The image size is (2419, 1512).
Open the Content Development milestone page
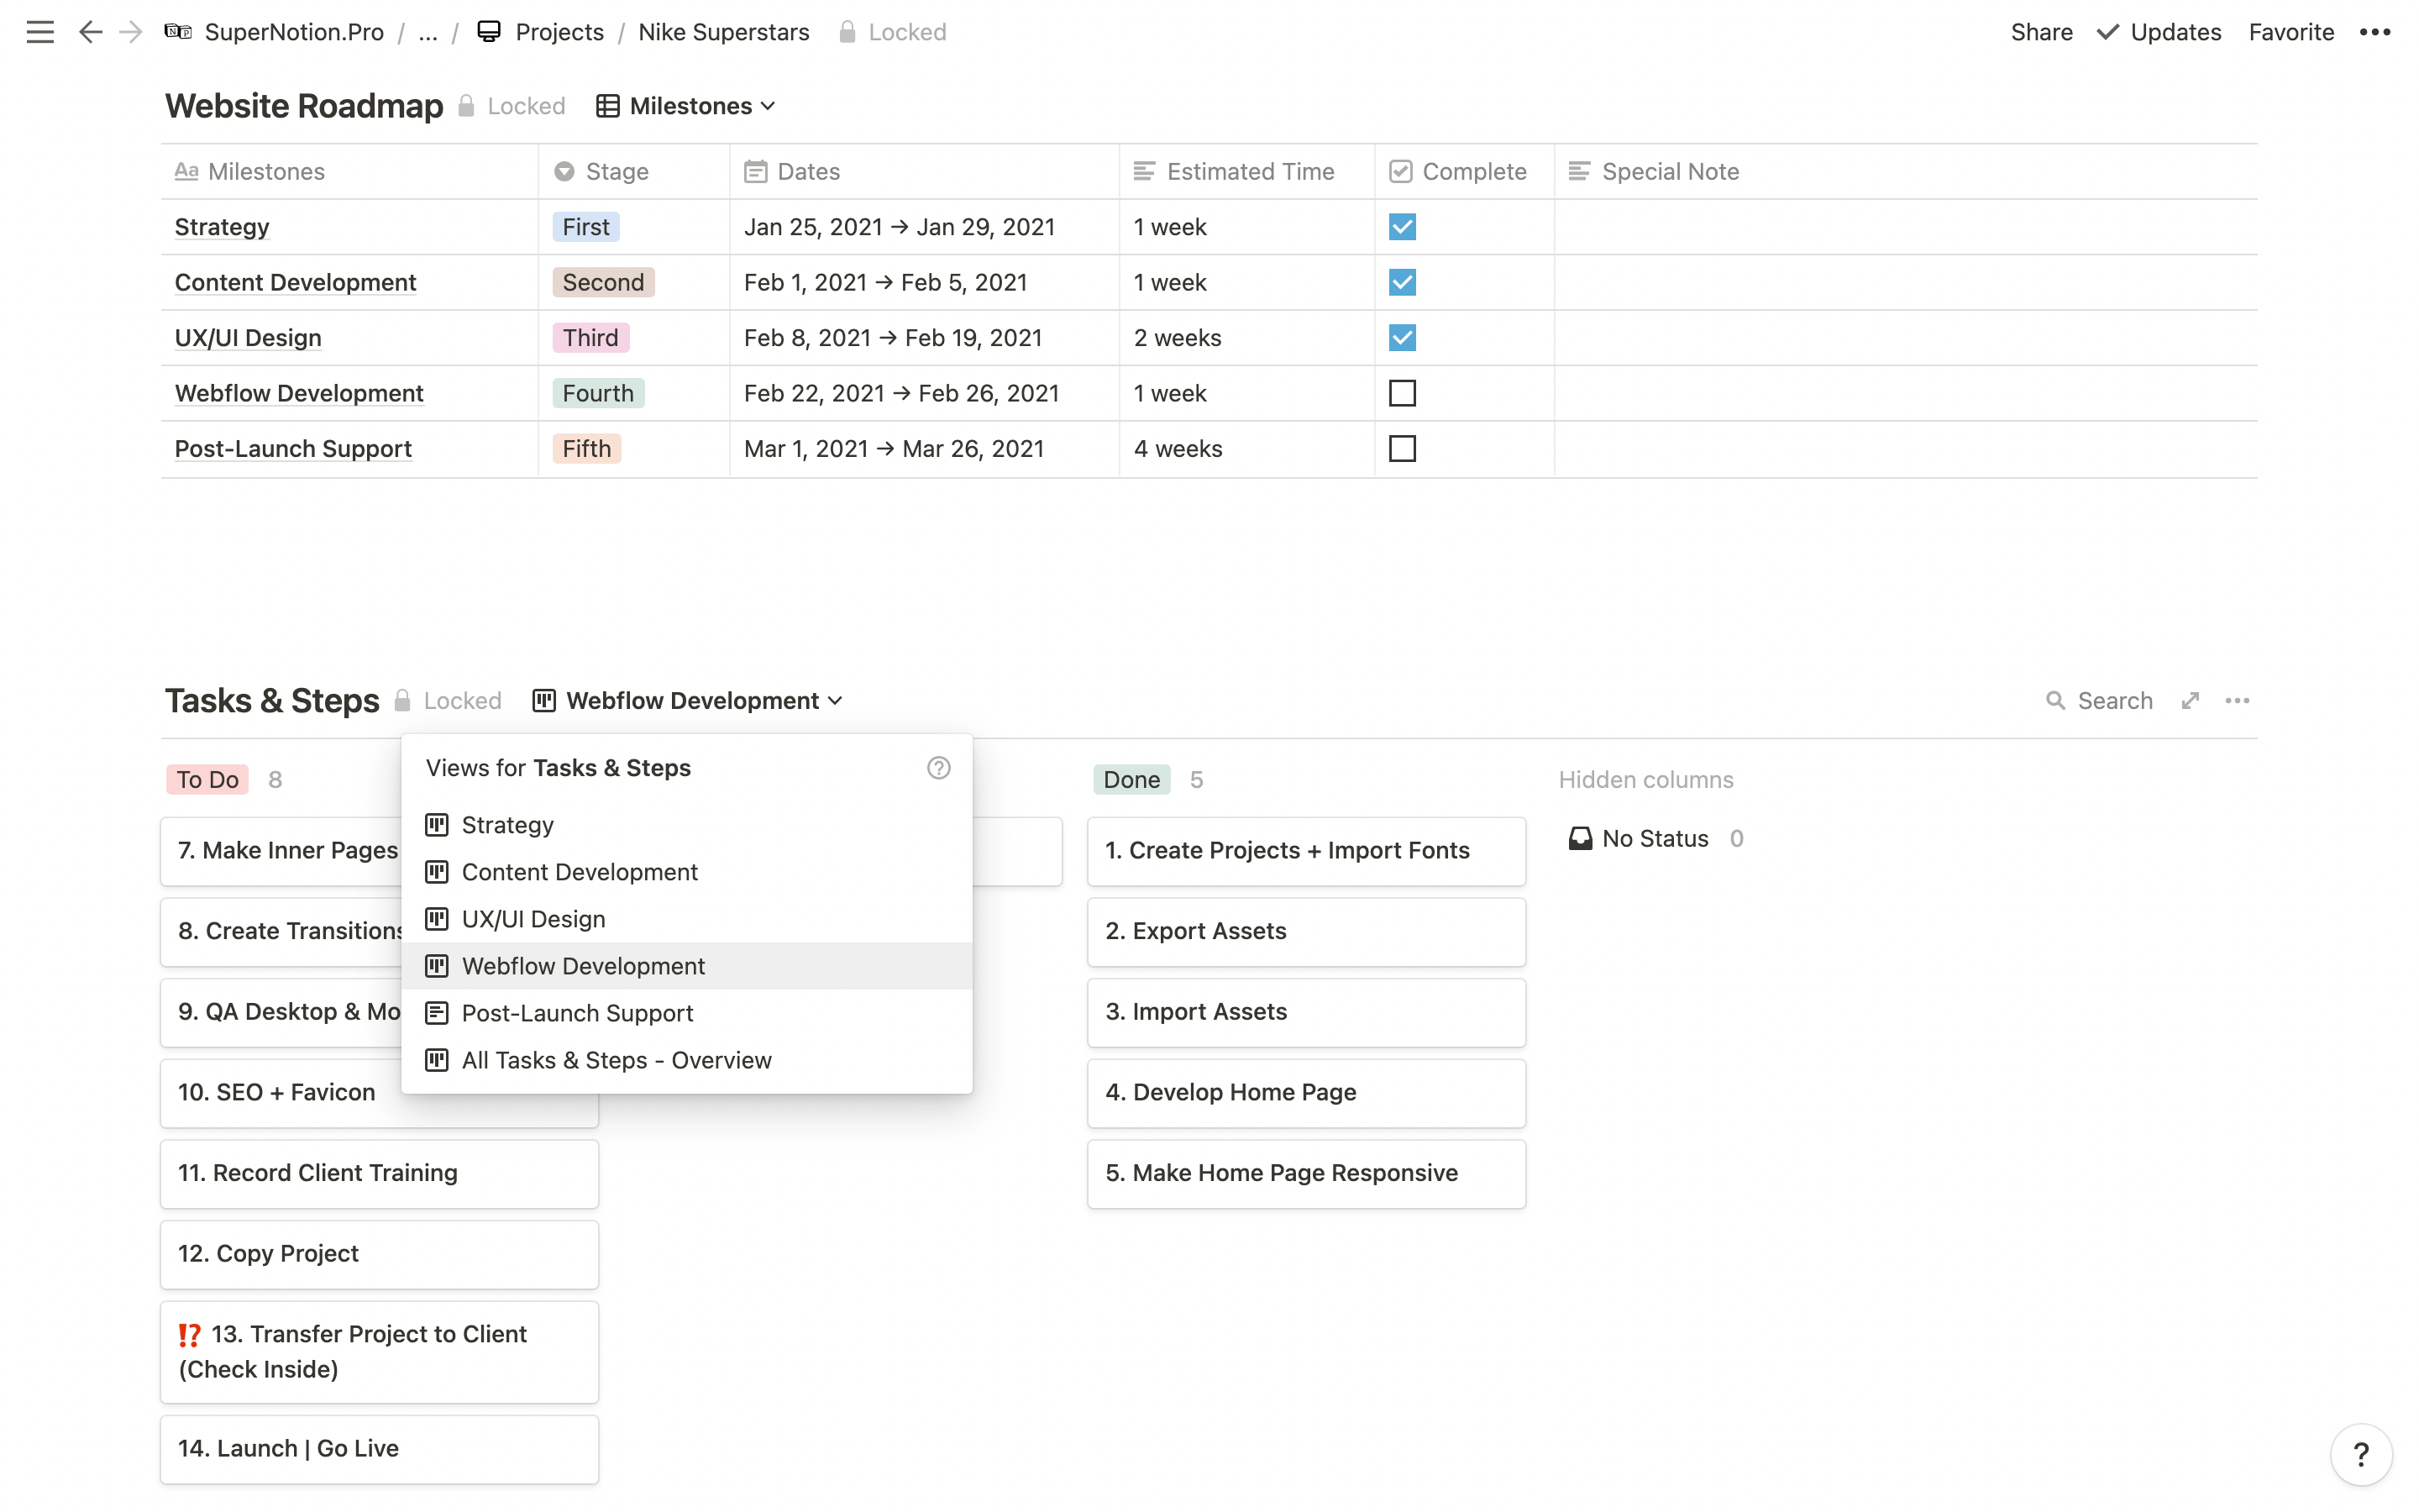[295, 282]
